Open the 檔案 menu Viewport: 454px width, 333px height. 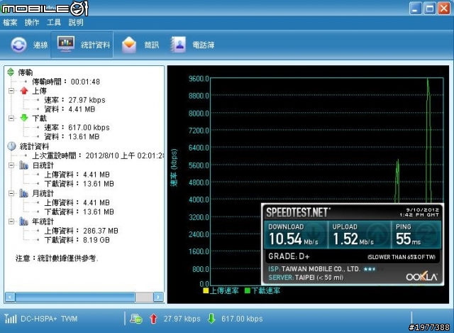10,22
